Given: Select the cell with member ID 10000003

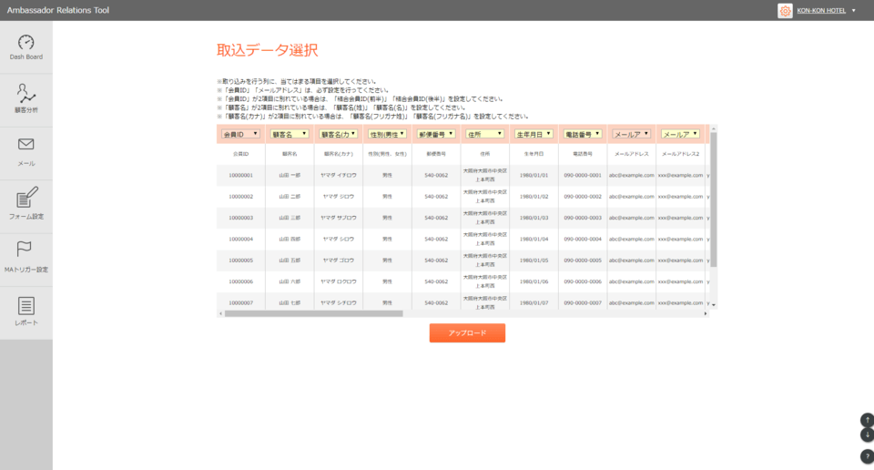Looking at the screenshot, I should coord(241,218).
